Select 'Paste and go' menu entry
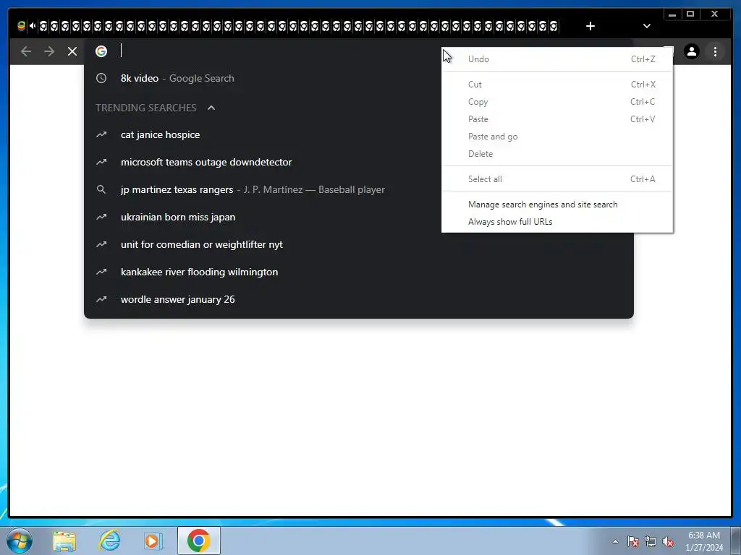 tap(557, 137)
